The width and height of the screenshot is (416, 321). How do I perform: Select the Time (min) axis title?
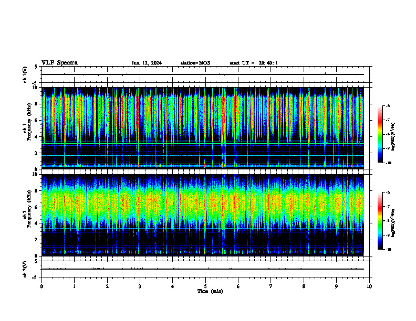pos(210,291)
